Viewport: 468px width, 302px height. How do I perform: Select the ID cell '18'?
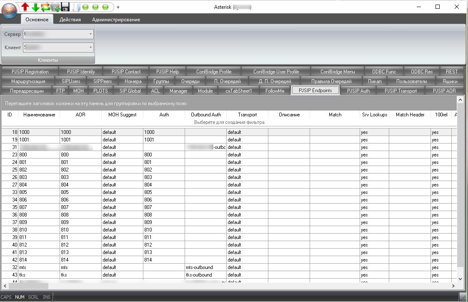10,132
